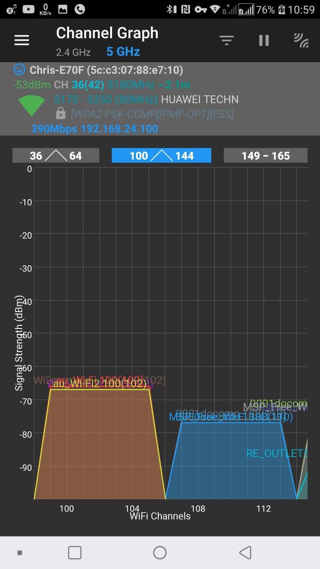Tap the battery percentage 76% indicator
Screen dimensions: 320x569
pos(265,9)
